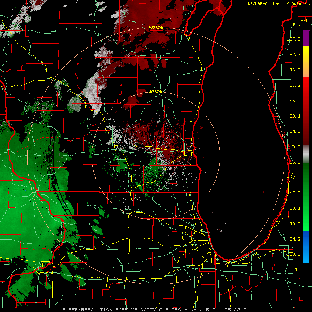
Task: Click the -0.9 legend value
Action: coord(295,147)
